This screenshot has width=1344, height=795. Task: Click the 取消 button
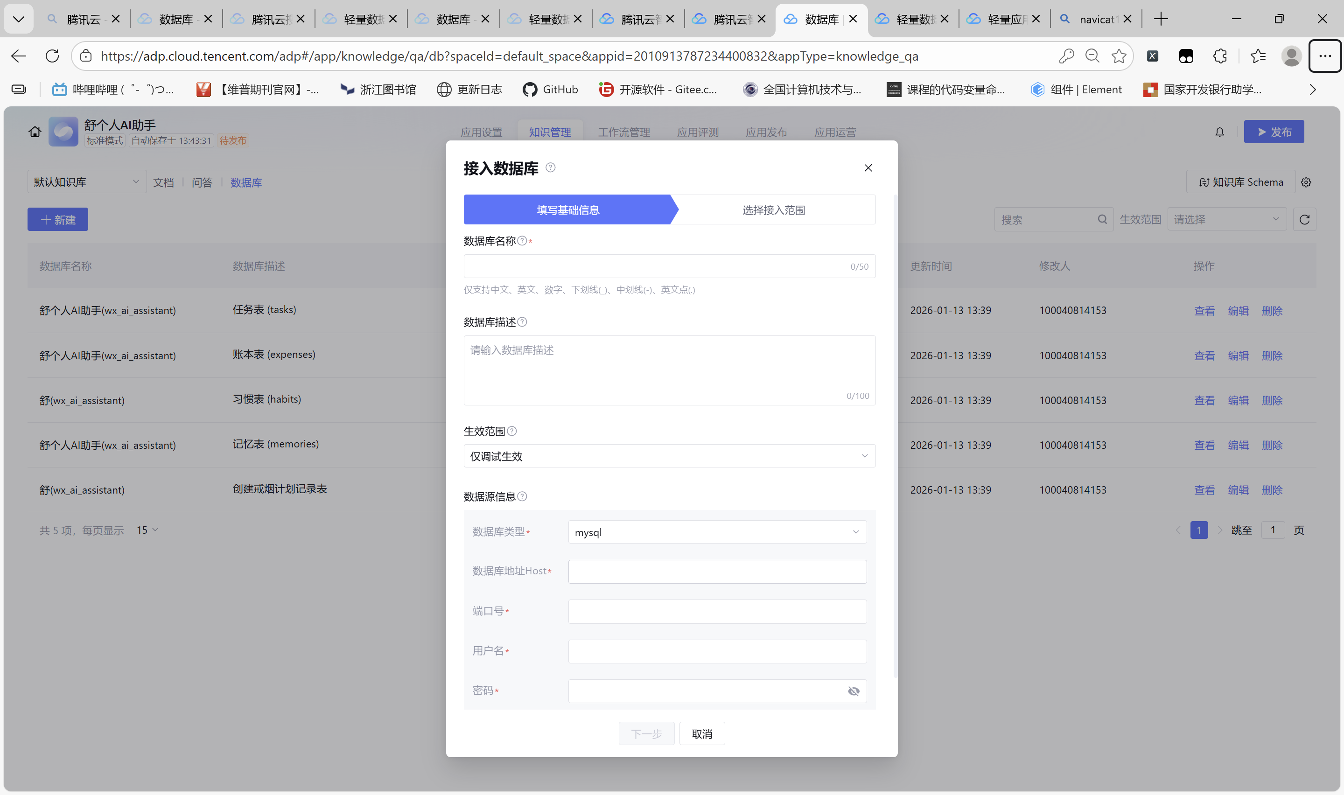pyautogui.click(x=701, y=734)
